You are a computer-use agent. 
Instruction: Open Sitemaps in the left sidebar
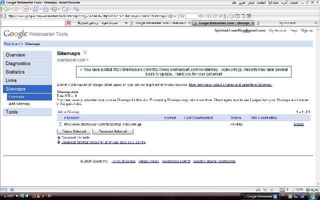[x=27, y=89]
